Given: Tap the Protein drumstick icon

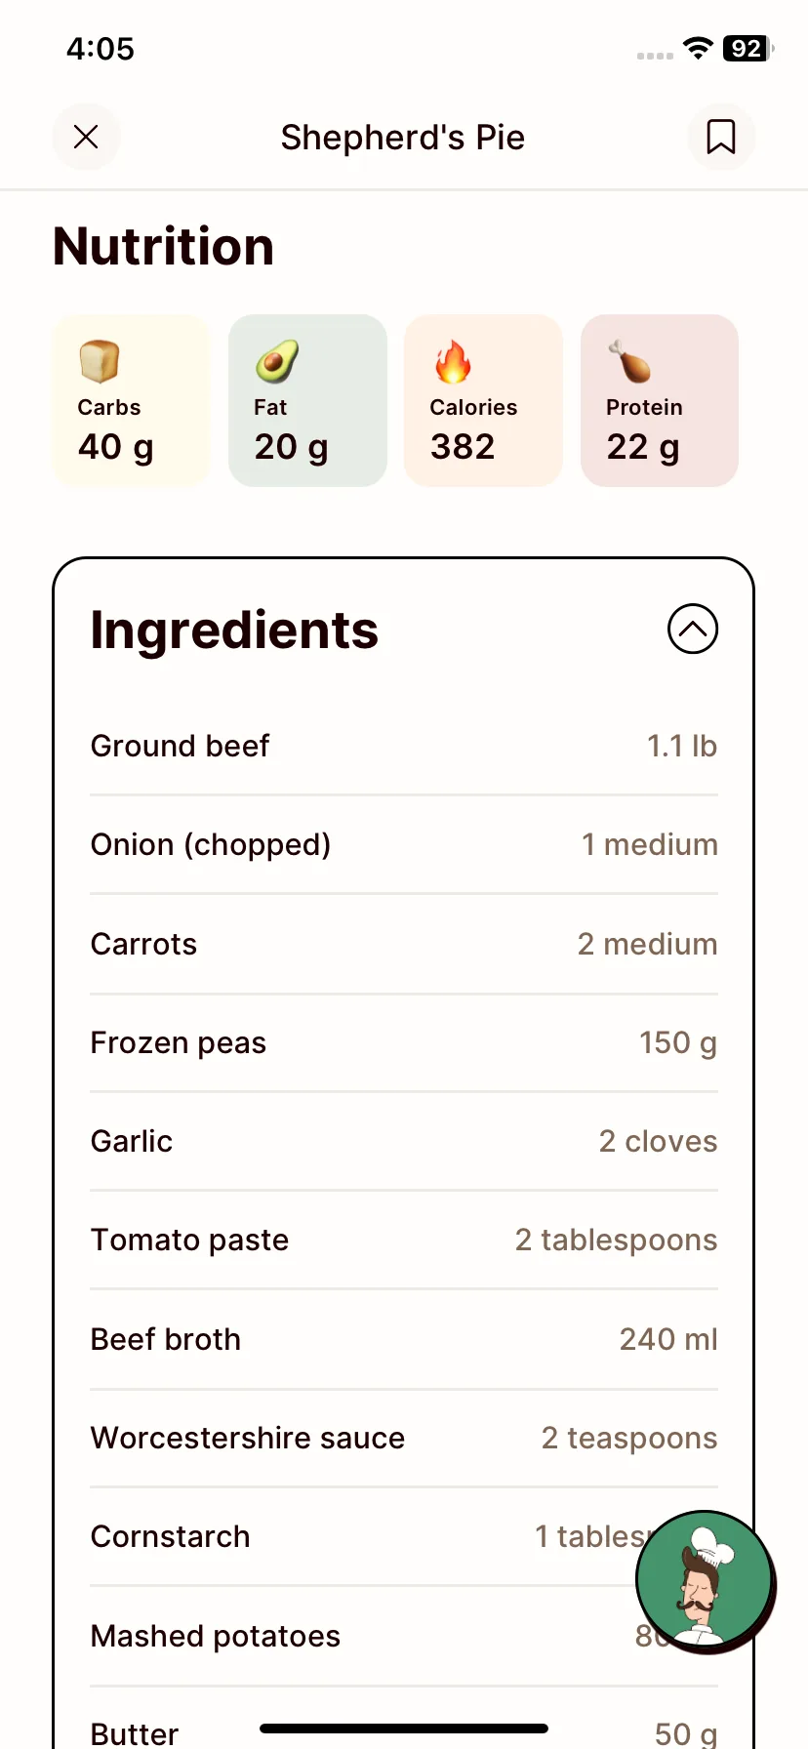Looking at the screenshot, I should click(x=629, y=361).
